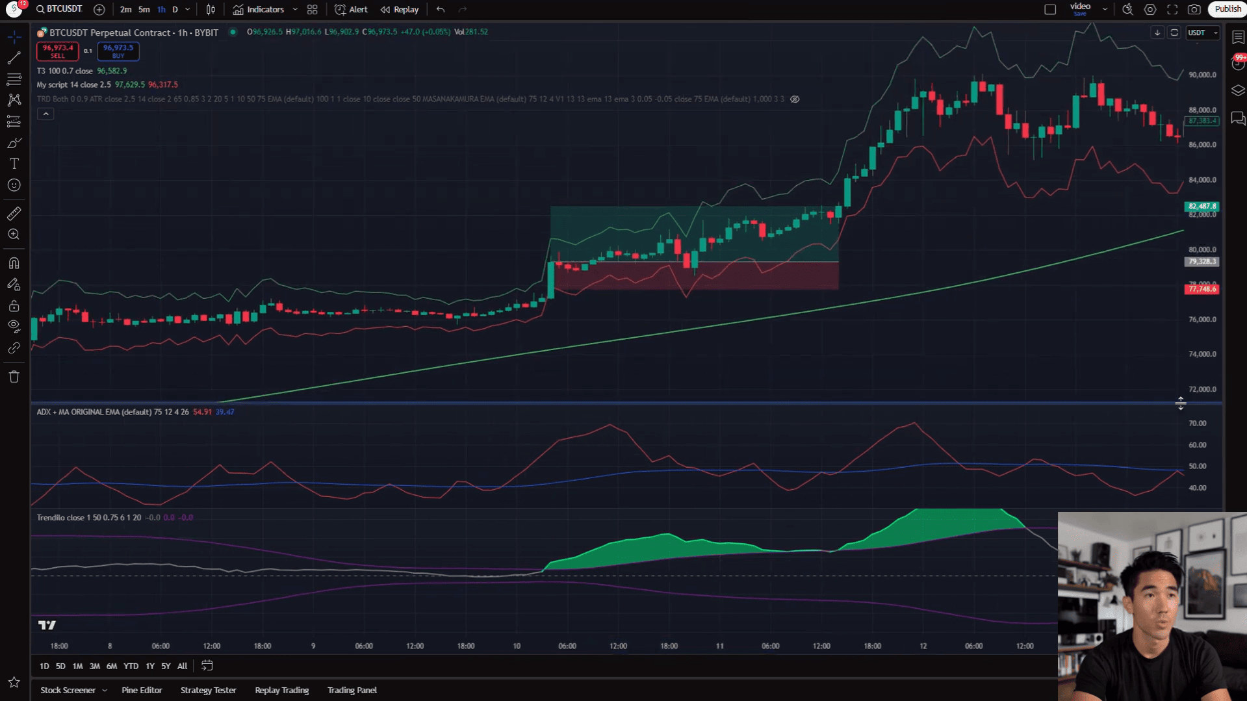Collapse the indicator legend chevron
The image size is (1247, 701).
coord(45,114)
